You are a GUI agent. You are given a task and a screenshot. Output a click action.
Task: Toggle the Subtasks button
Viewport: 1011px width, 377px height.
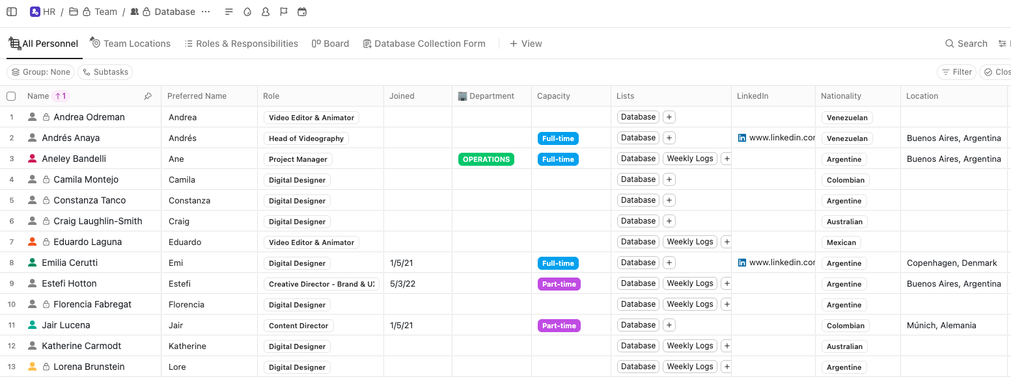[105, 72]
